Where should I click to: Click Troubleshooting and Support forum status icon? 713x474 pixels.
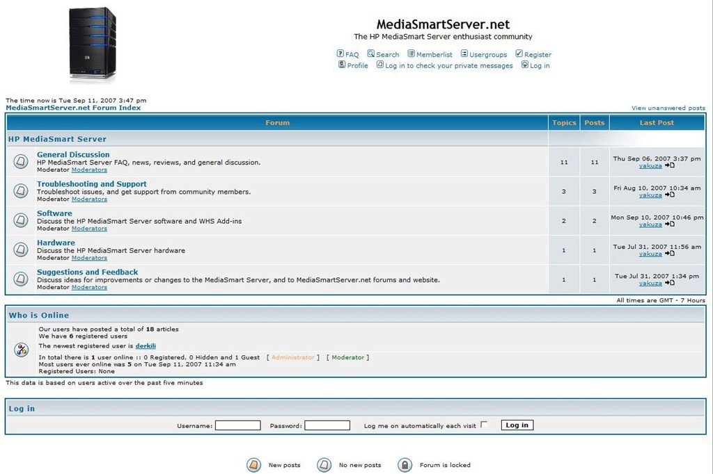[x=20, y=190]
